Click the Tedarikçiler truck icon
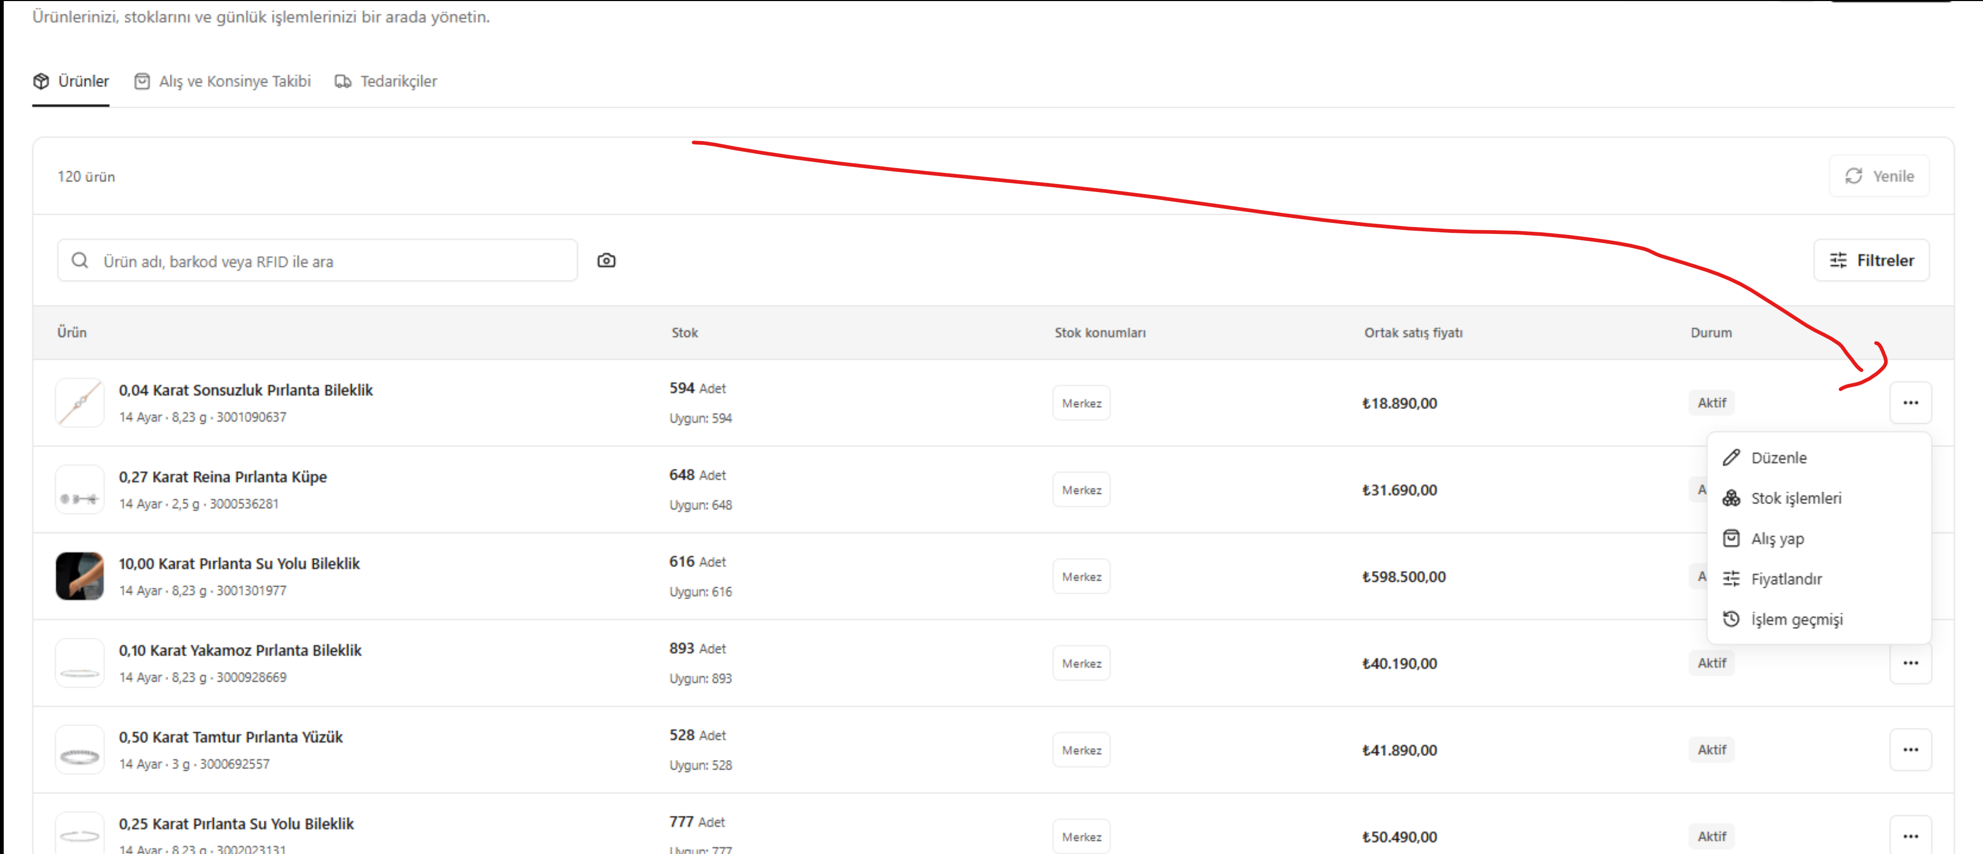The image size is (1983, 854). pyautogui.click(x=343, y=81)
